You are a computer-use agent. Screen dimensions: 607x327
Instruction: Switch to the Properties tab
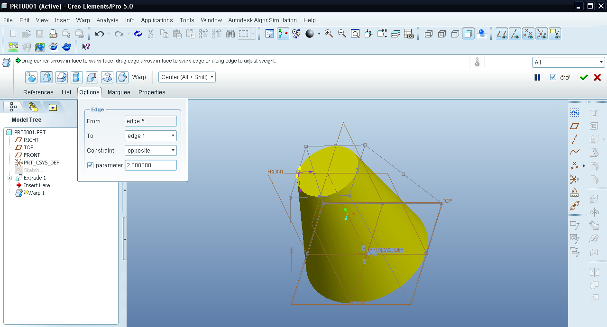pyautogui.click(x=152, y=92)
